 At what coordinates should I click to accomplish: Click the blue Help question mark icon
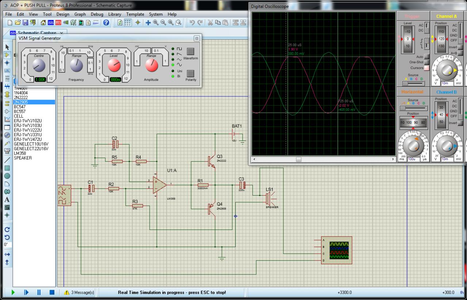pos(106,23)
